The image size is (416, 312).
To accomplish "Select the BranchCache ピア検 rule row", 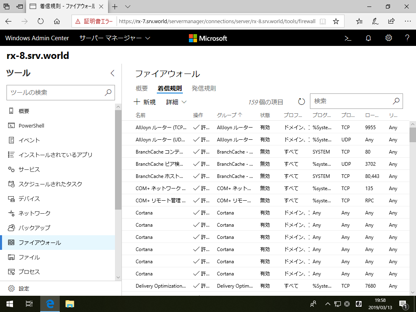I will 266,164.
